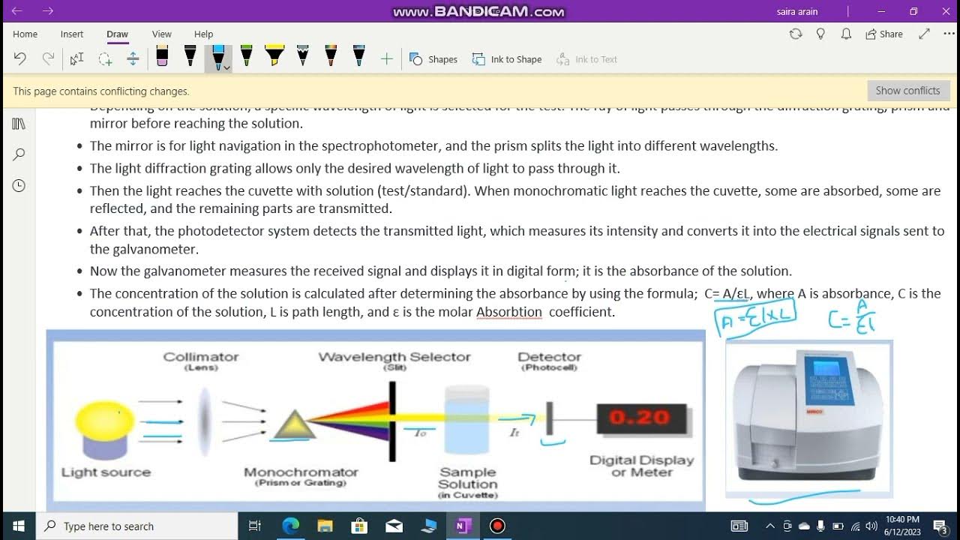Pick the Eraser tool
The image size is (960, 540).
tap(162, 57)
